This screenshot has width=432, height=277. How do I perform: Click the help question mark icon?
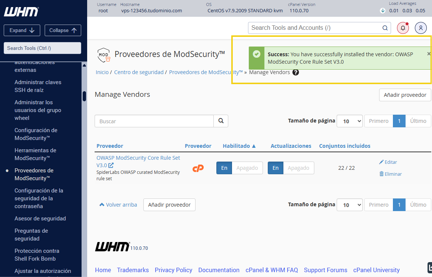(296, 73)
